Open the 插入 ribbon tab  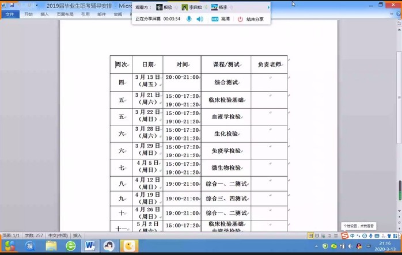(45, 14)
